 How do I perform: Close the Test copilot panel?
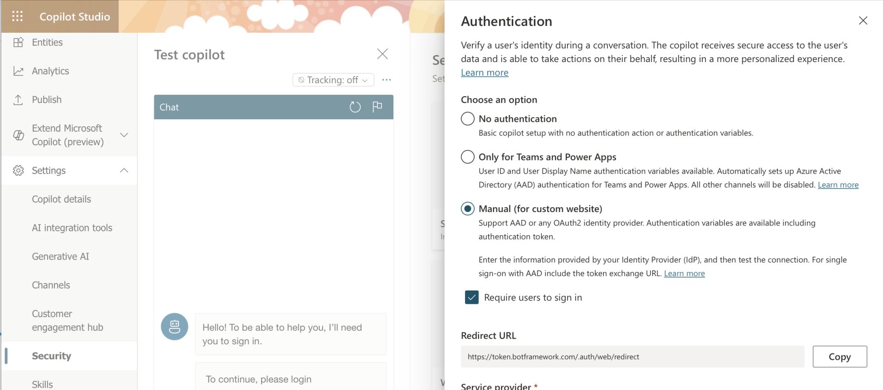point(382,54)
